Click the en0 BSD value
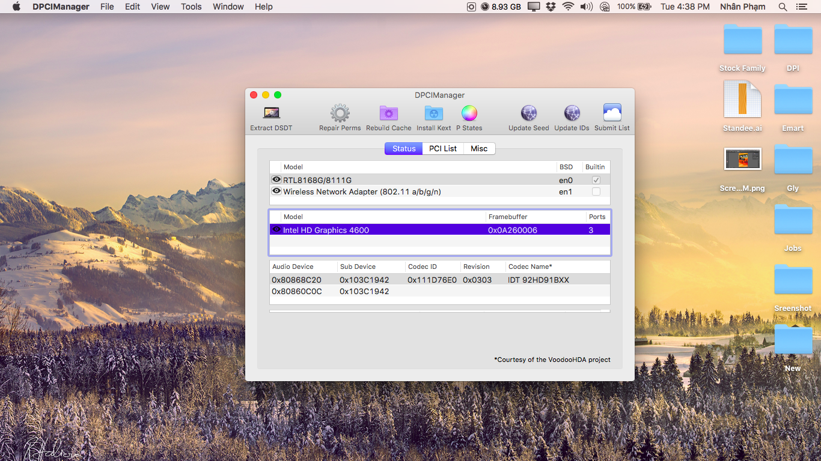This screenshot has width=821, height=461. 566,180
